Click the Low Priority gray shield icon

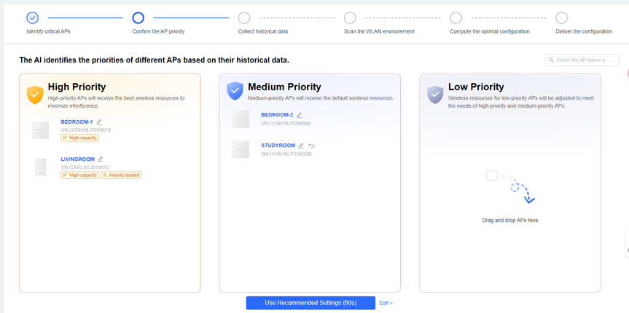pyautogui.click(x=435, y=95)
